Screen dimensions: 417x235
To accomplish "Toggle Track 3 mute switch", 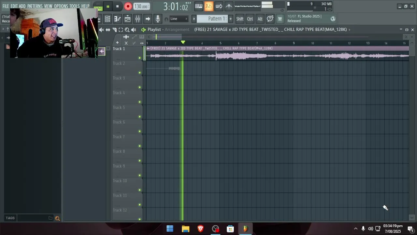I will pyautogui.click(x=140, y=87).
